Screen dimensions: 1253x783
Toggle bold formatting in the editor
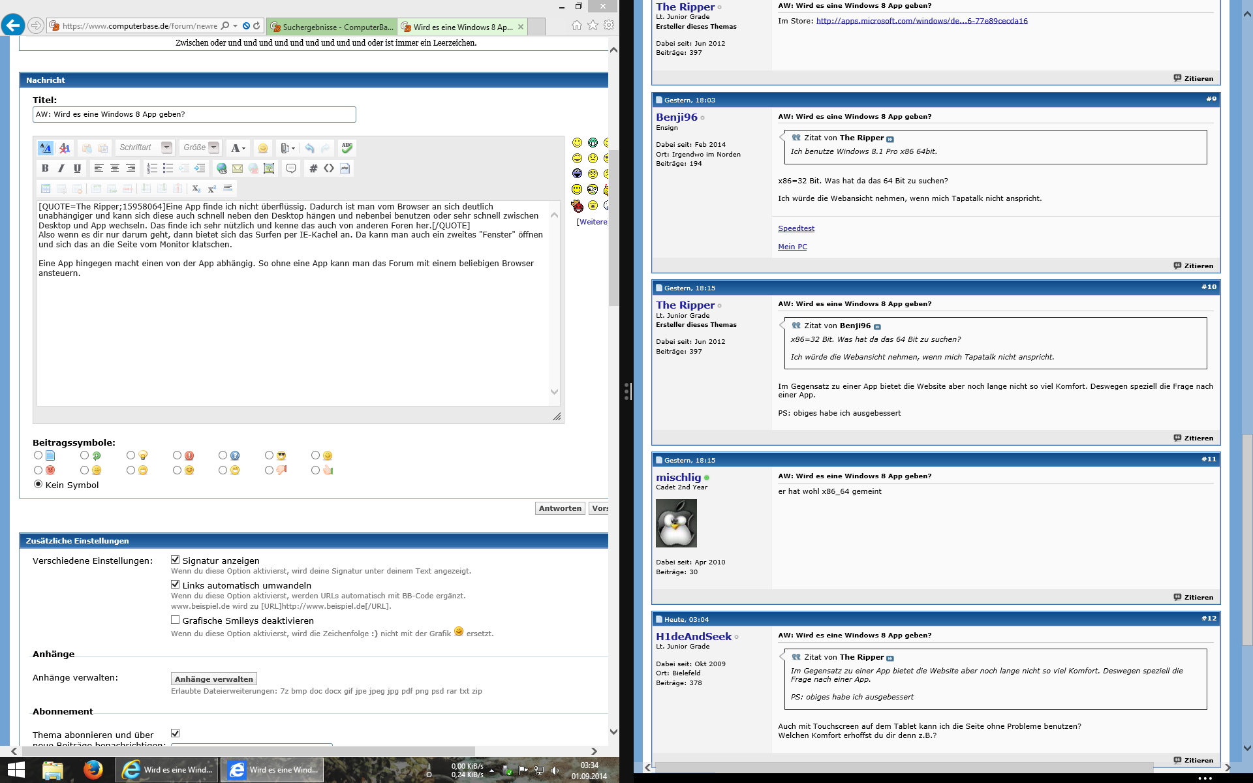(45, 168)
